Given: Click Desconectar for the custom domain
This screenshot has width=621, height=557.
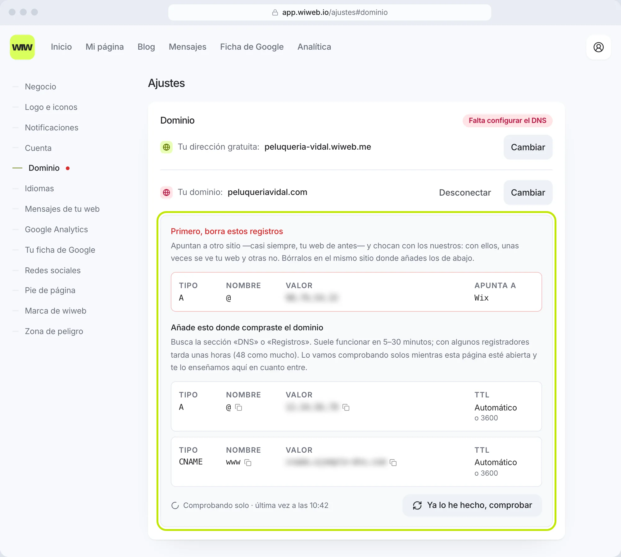Looking at the screenshot, I should coord(465,192).
